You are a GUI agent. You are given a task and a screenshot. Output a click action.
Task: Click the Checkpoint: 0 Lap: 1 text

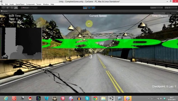pyautogui.click(x=164, y=86)
